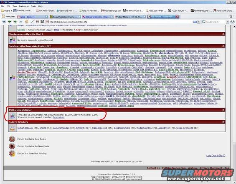The image size is (236, 184).
Task: Collapse the FSB Forums Statistics section
Action: (x=223, y=110)
